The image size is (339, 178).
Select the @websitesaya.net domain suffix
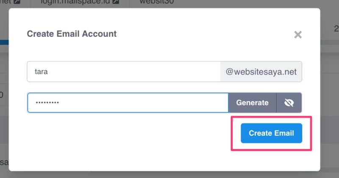coord(261,71)
